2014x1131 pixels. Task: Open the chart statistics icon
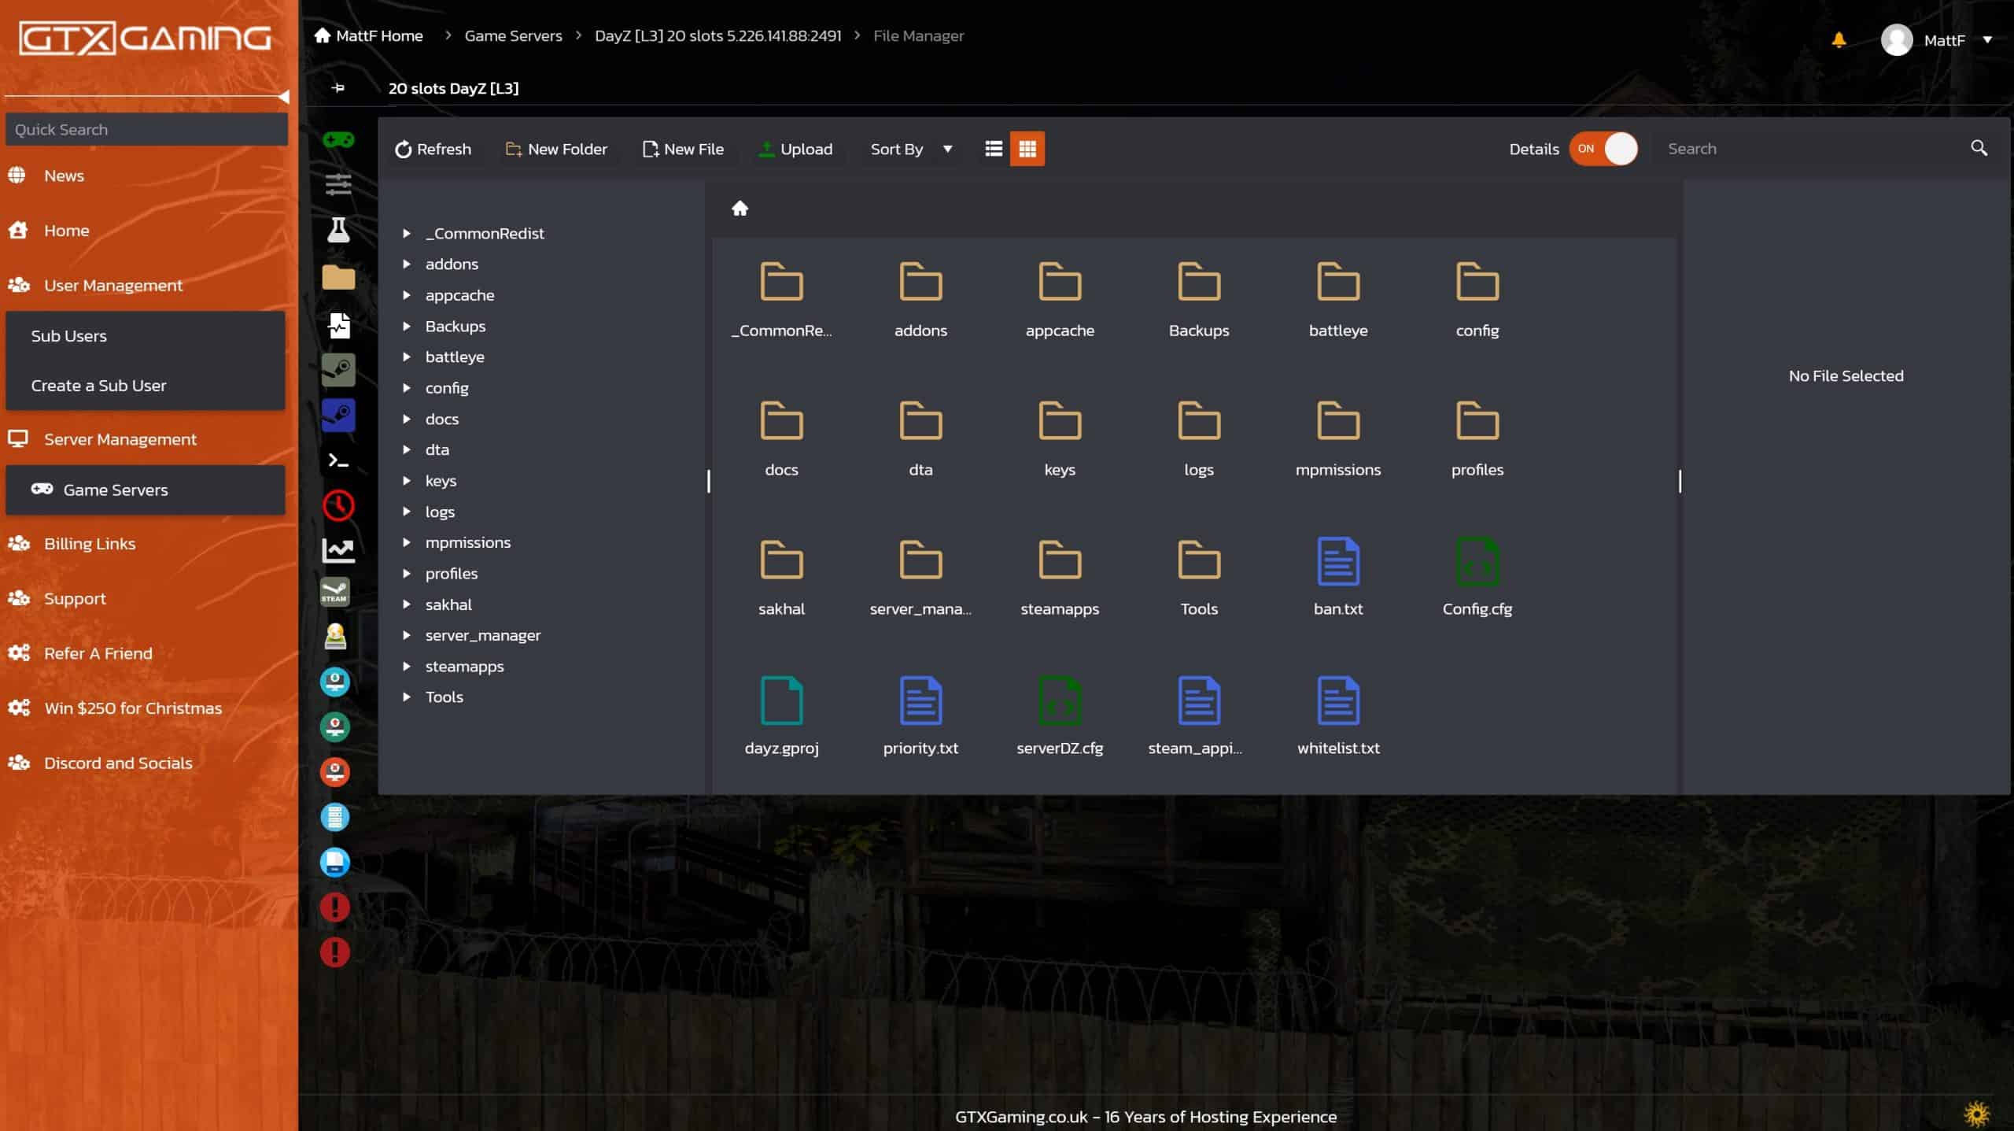click(x=338, y=550)
